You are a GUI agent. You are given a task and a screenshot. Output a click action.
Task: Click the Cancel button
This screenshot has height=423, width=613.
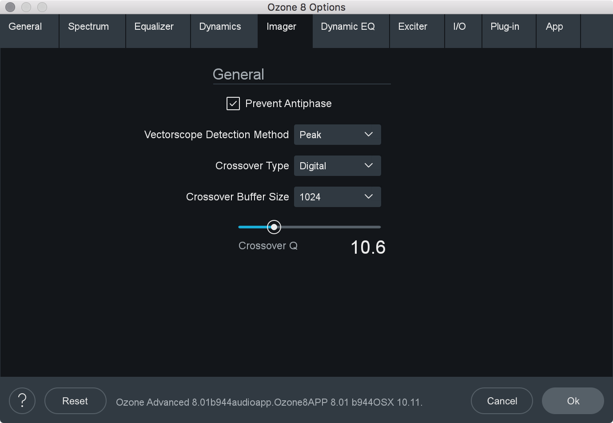pyautogui.click(x=502, y=401)
